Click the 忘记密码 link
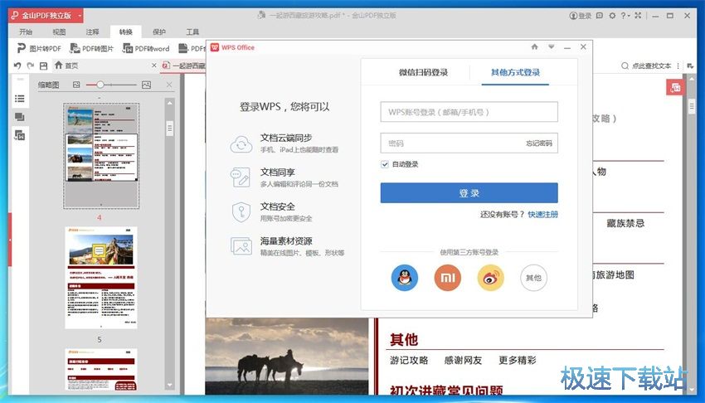 click(539, 143)
